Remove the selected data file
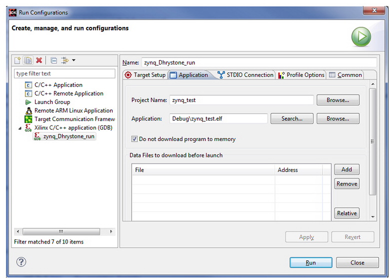The width and height of the screenshot is (389, 278). pyautogui.click(x=346, y=184)
